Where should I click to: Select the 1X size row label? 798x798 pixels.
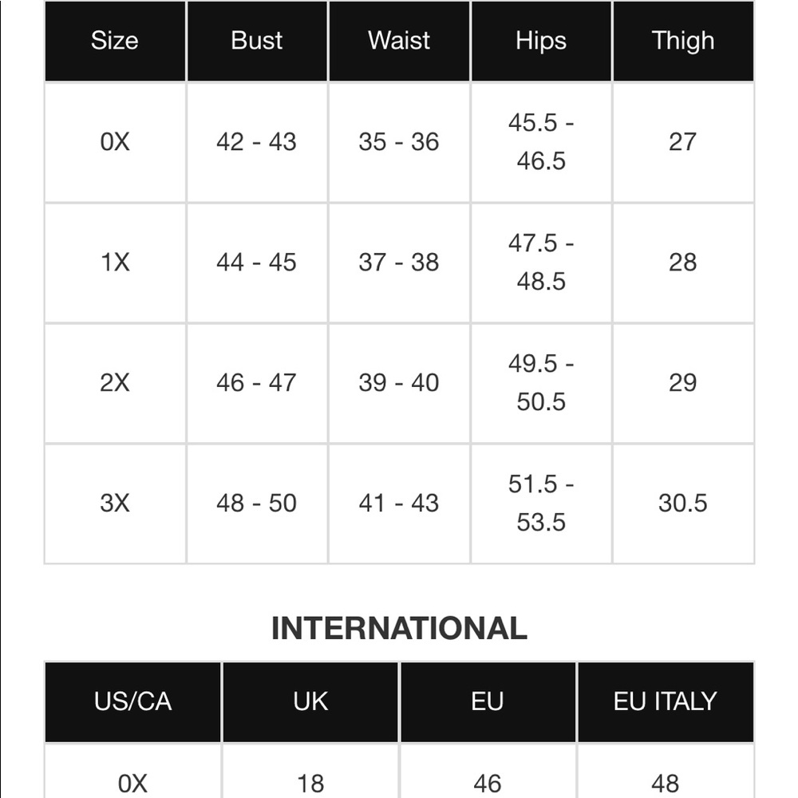115,263
